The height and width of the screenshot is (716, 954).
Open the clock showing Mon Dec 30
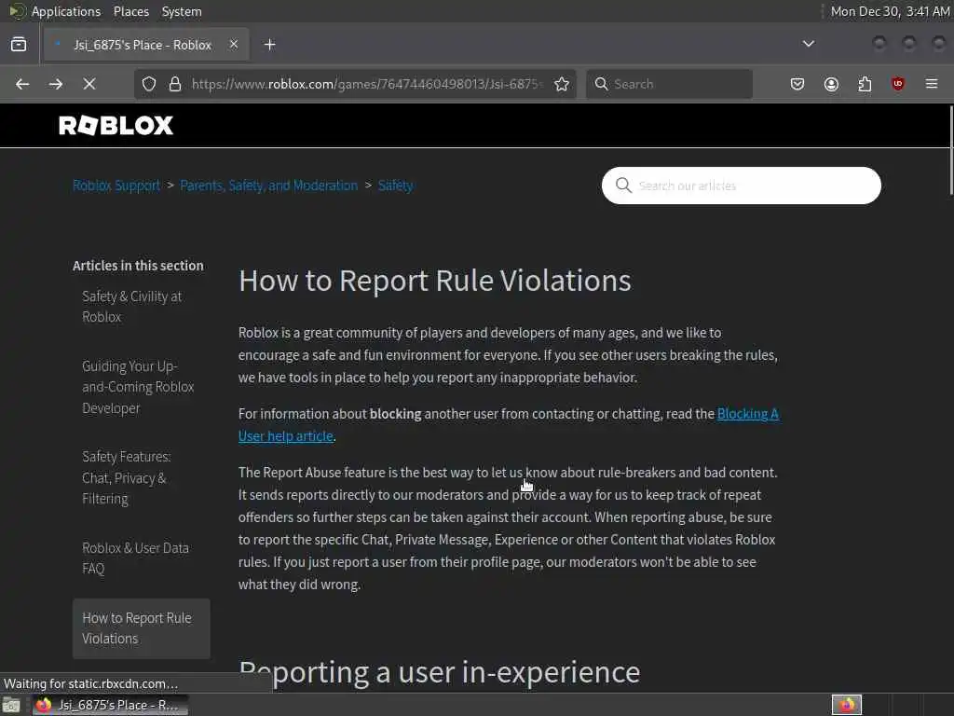(x=890, y=11)
